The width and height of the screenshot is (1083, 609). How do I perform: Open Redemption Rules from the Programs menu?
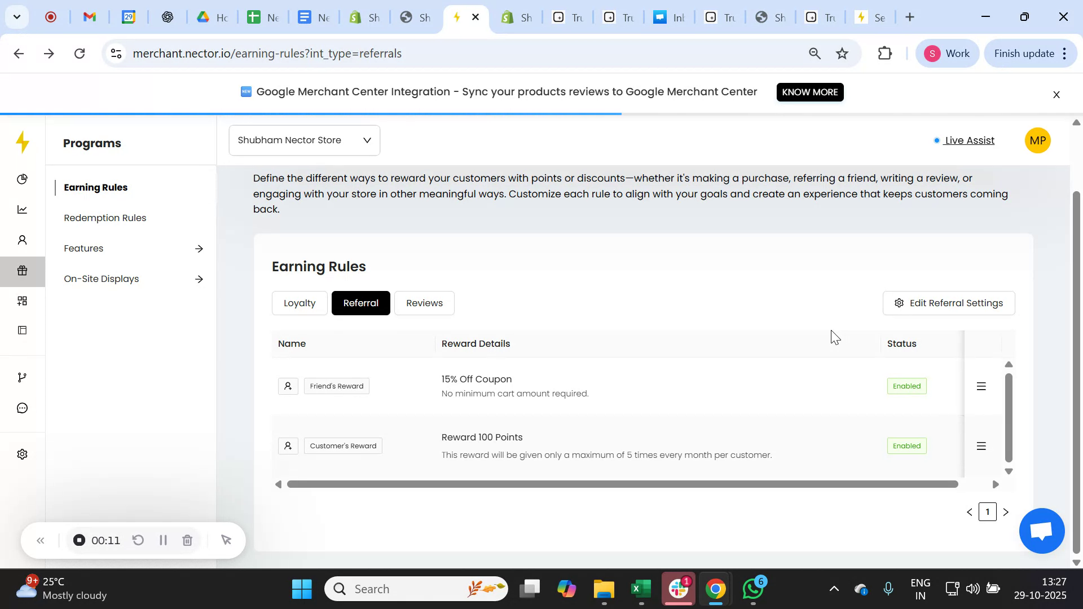pyautogui.click(x=104, y=217)
